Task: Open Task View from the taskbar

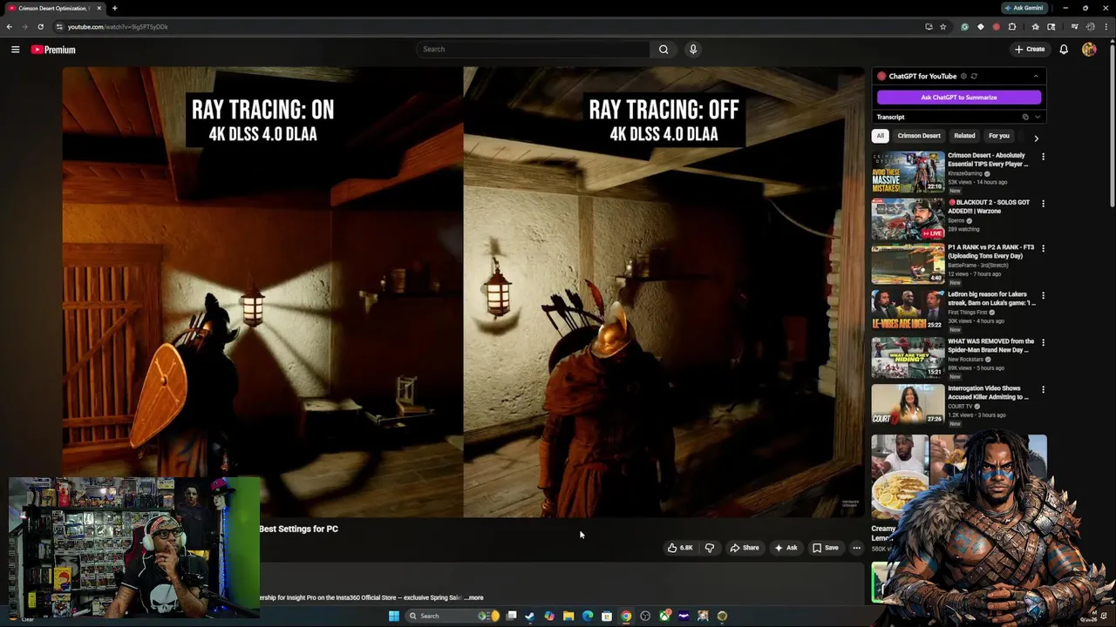Action: 511,616
